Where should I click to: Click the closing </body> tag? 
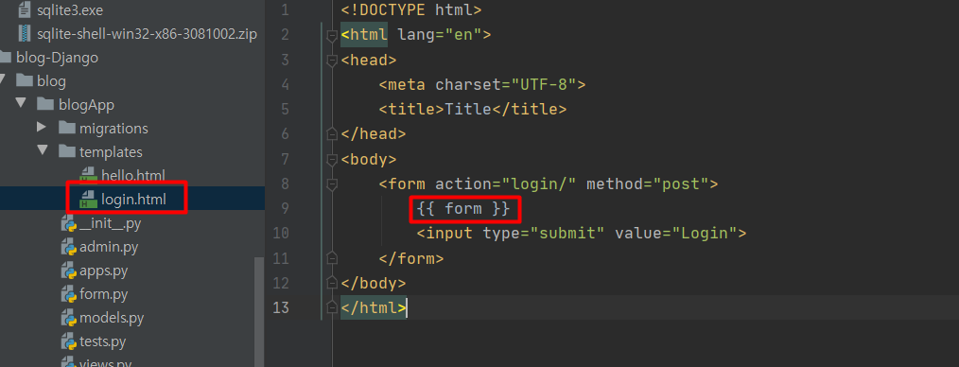[373, 283]
